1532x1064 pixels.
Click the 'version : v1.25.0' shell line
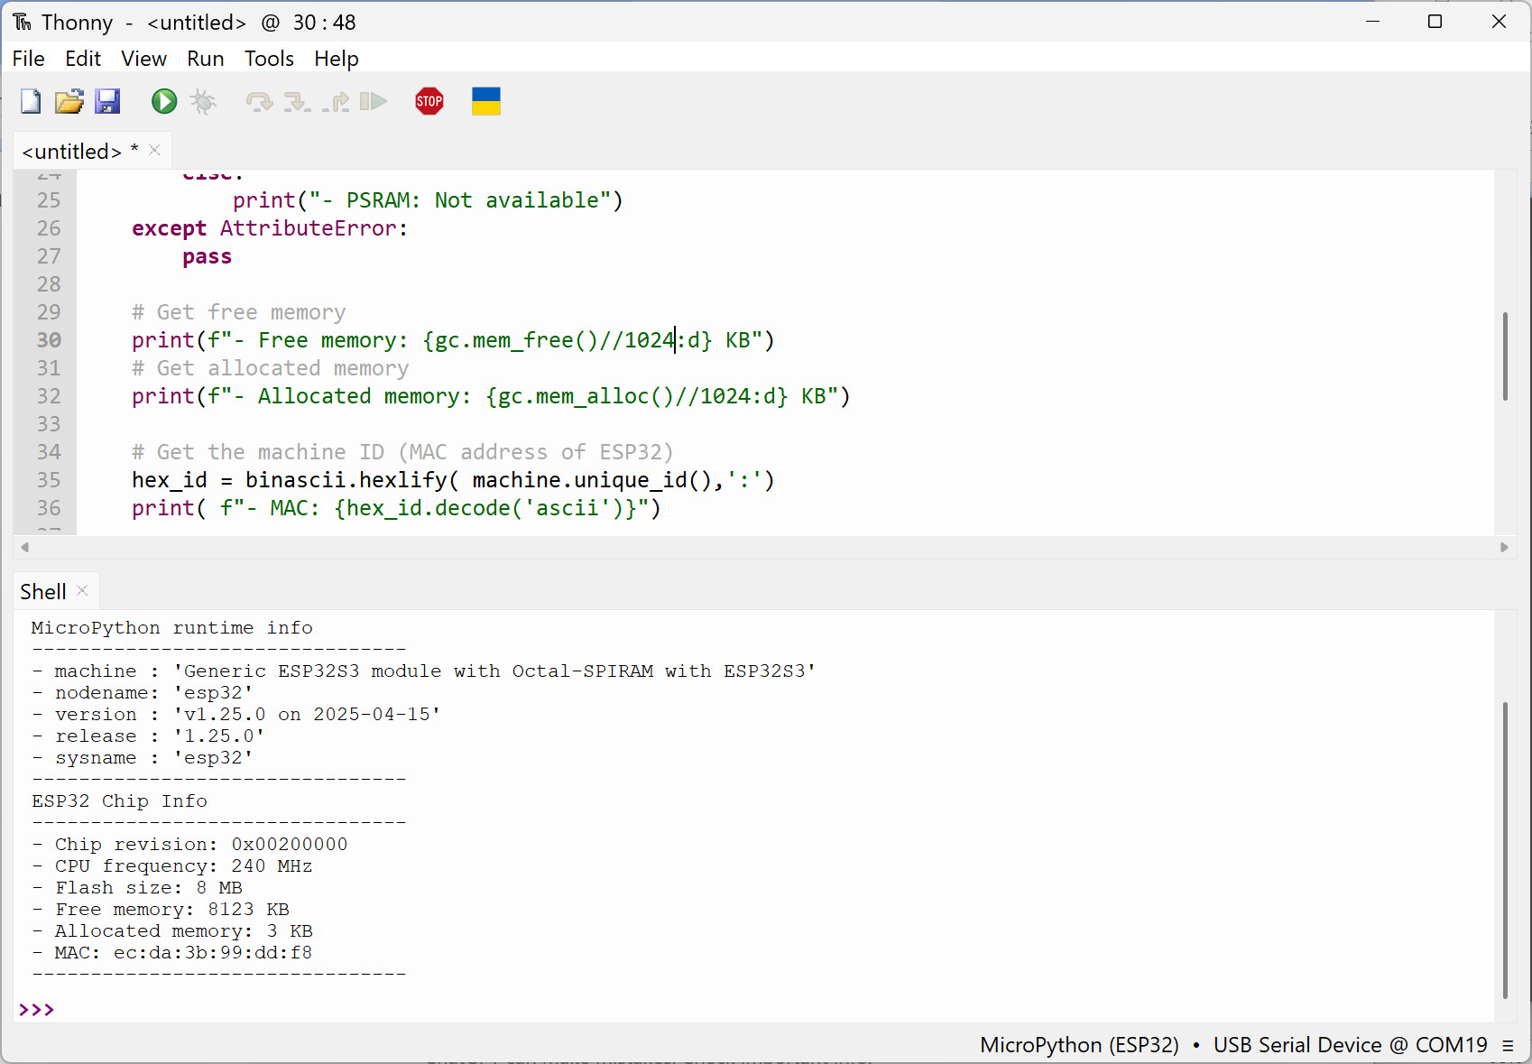click(x=236, y=715)
